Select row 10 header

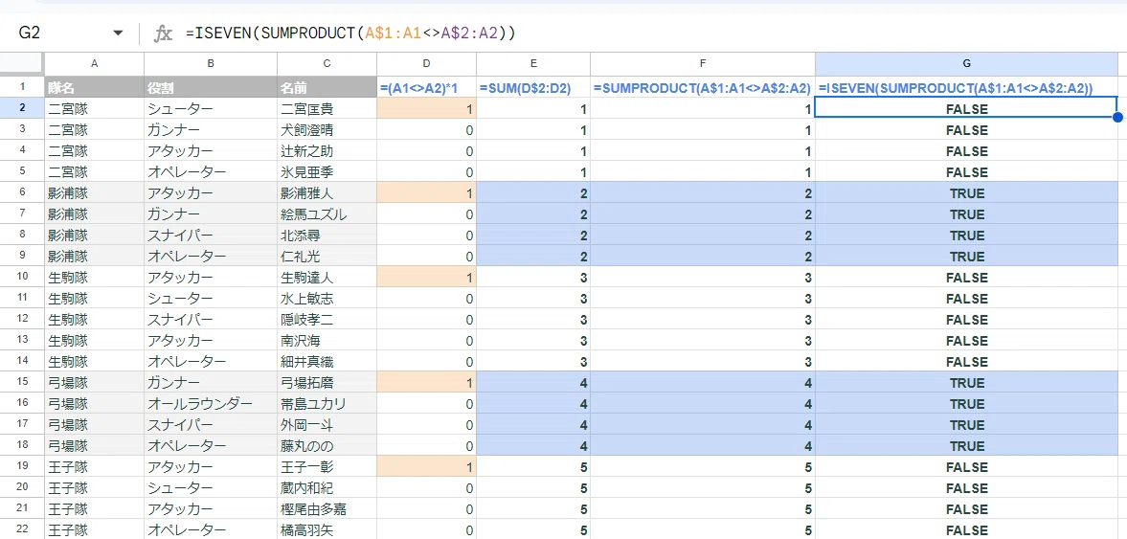(22, 278)
